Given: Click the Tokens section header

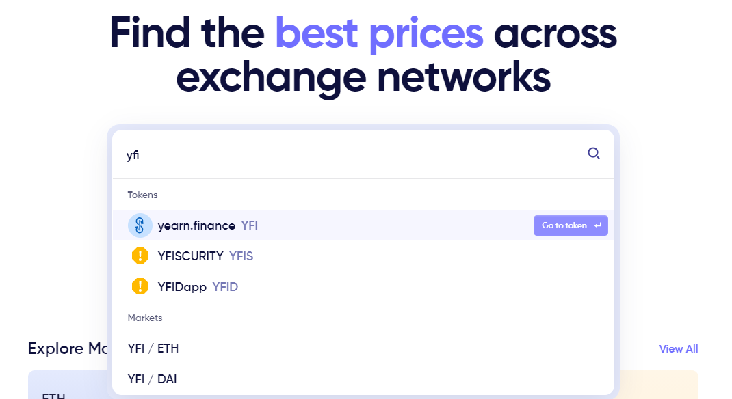Looking at the screenshot, I should (x=142, y=195).
